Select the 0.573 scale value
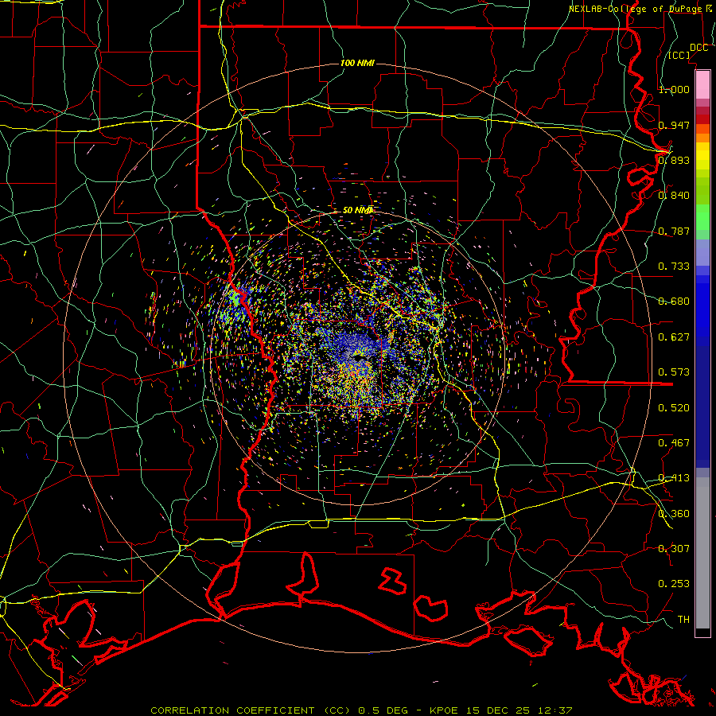716x716 pixels. point(674,372)
